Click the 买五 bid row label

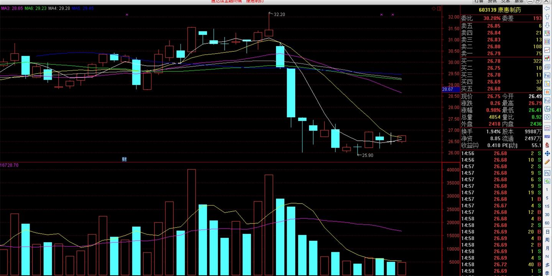[467, 89]
